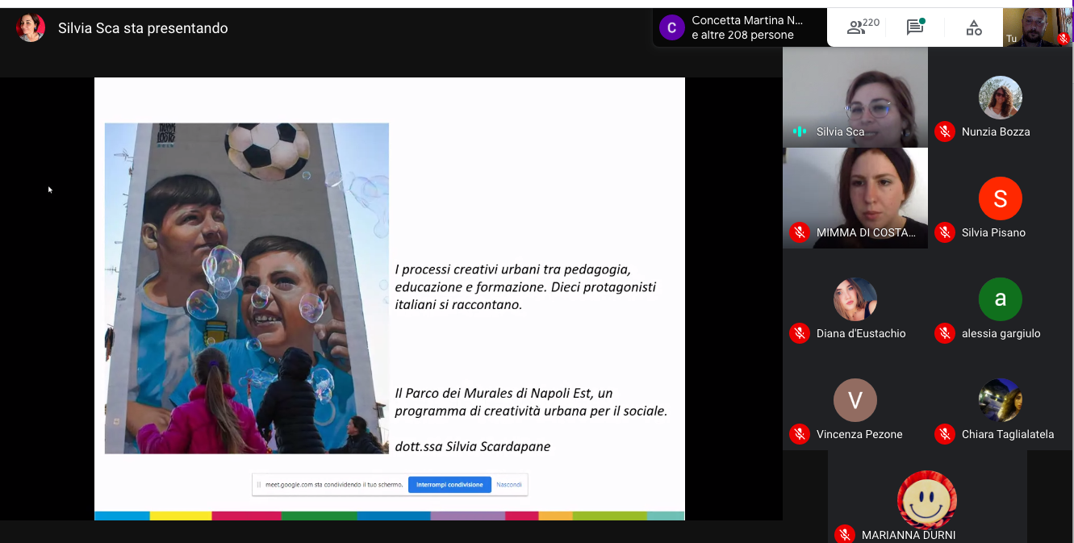
Task: Click the muted mic icon beside MIMMA DI COSTA
Action: [x=800, y=232]
